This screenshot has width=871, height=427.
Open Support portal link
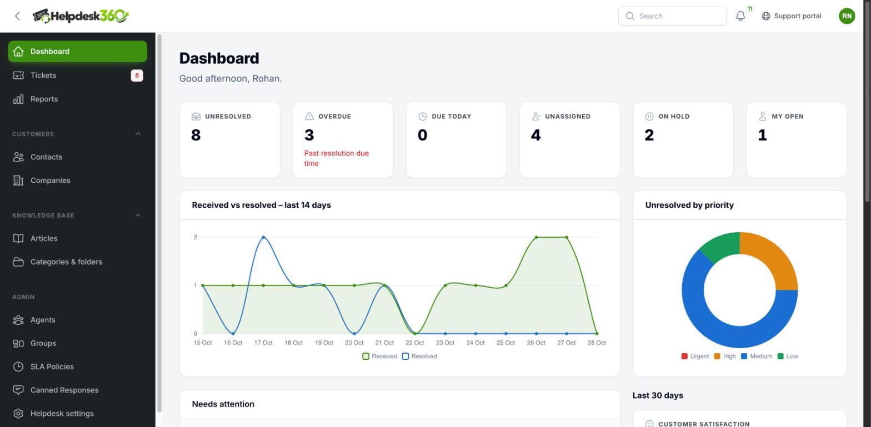792,16
